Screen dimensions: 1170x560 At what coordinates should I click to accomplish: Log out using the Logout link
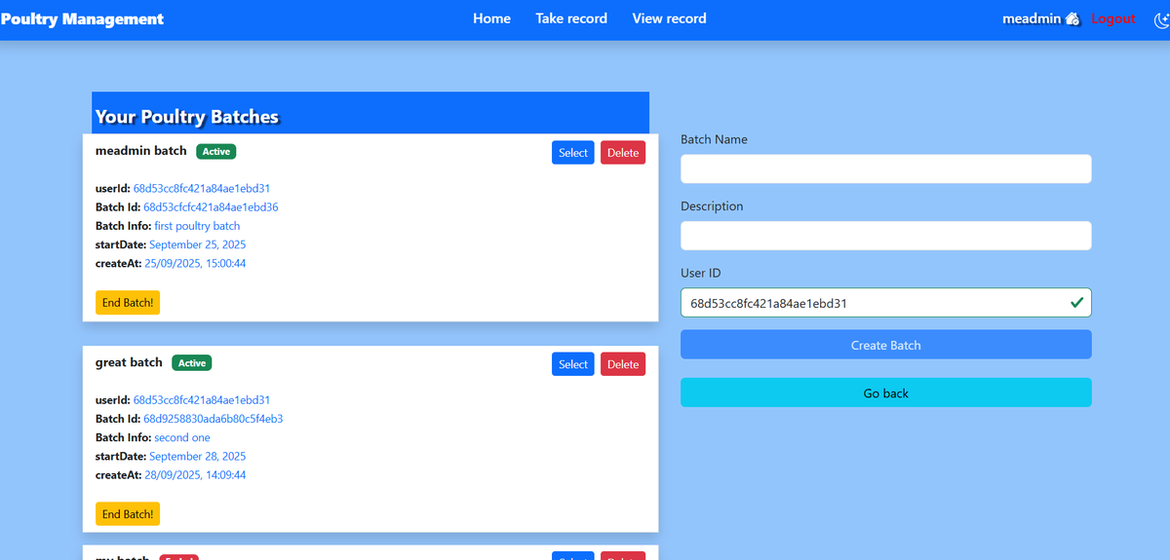(1113, 19)
